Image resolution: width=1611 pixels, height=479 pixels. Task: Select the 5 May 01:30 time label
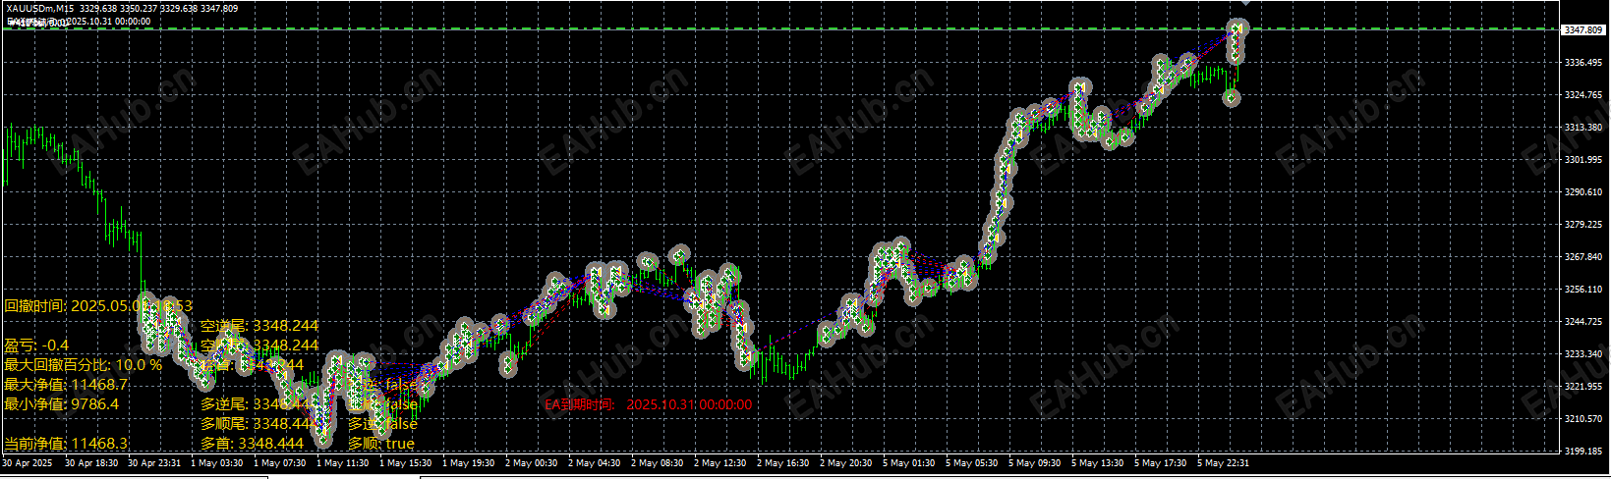pos(909,463)
